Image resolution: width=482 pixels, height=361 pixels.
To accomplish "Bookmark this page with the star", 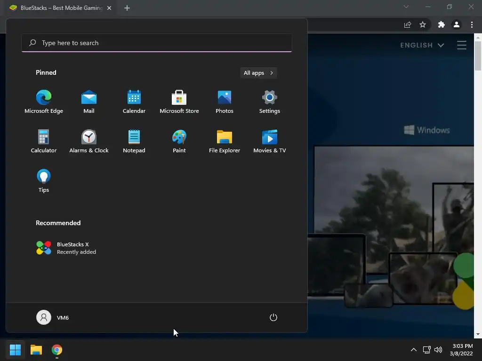I will 423,25.
